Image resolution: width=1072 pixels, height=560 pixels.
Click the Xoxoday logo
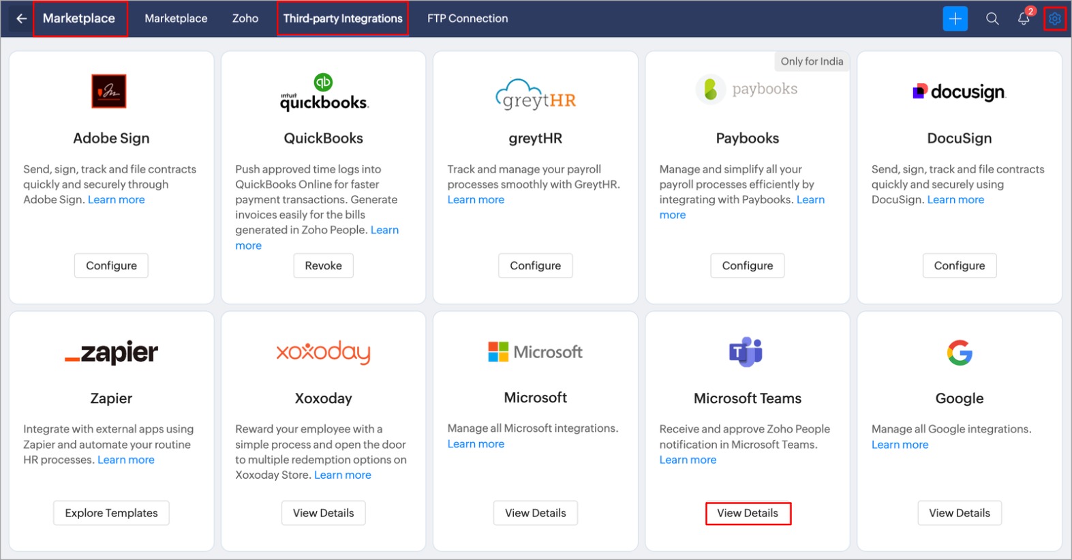[x=323, y=352]
